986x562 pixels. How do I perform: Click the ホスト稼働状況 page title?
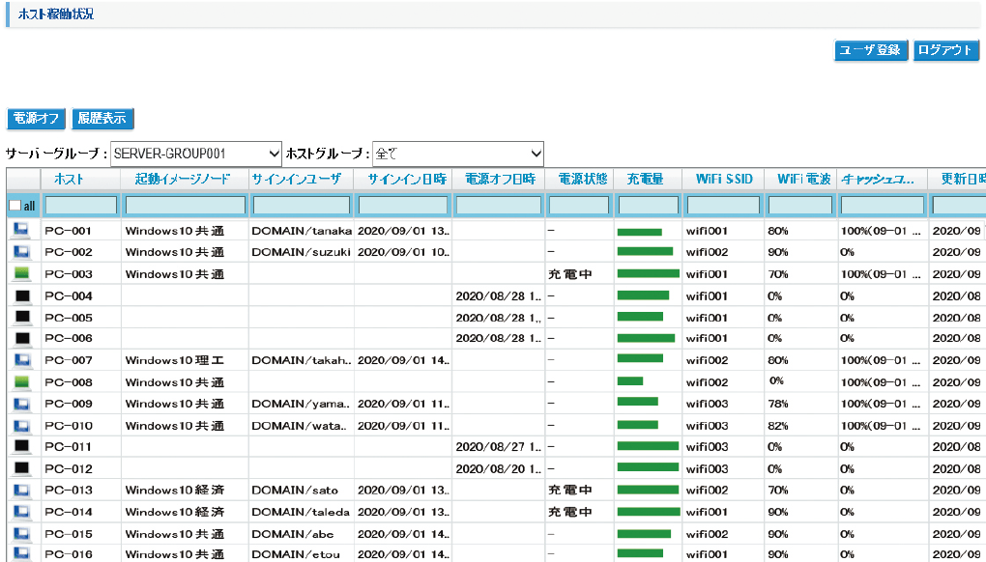[x=56, y=14]
